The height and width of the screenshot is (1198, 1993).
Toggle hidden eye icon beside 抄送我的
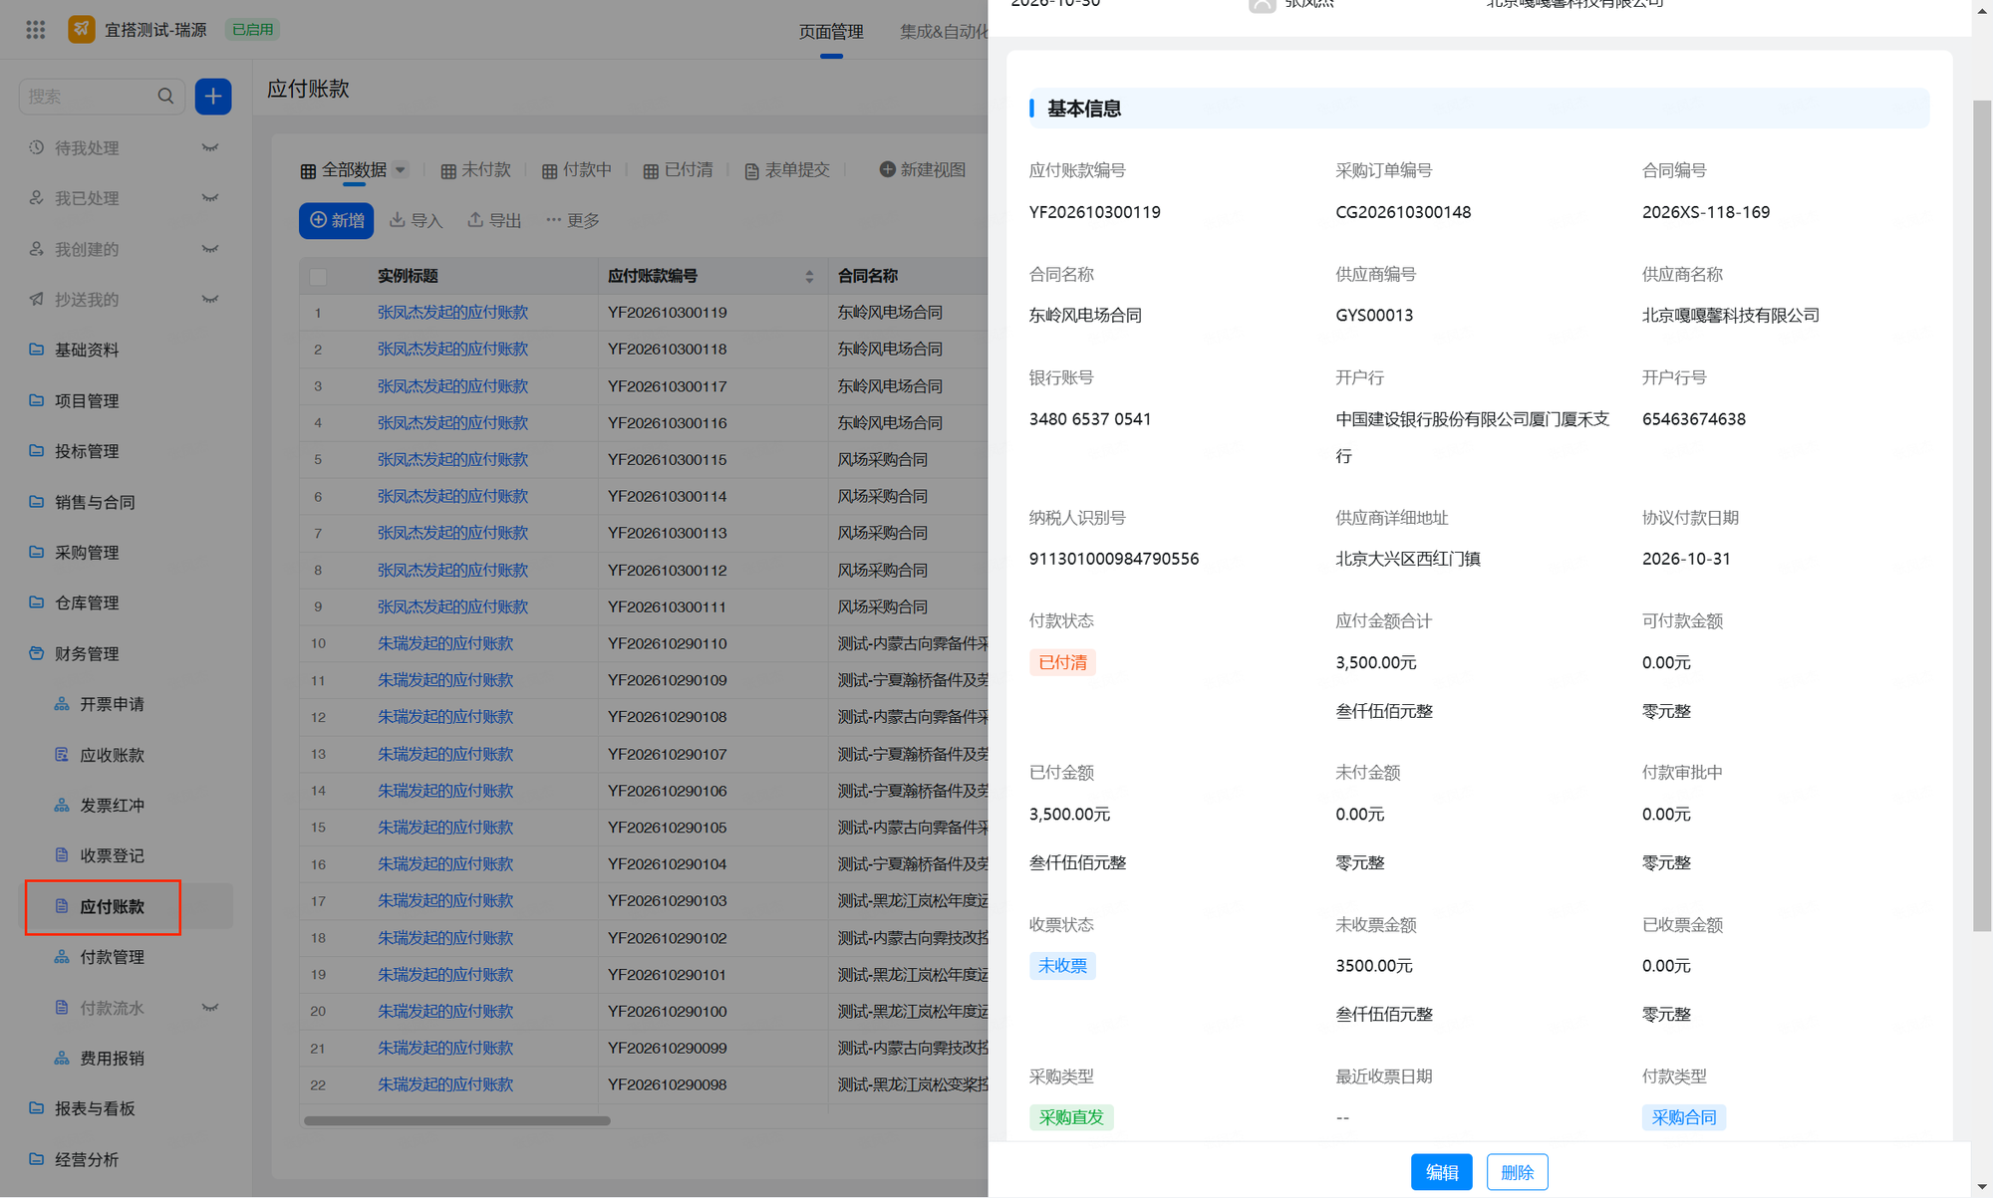pos(210,300)
